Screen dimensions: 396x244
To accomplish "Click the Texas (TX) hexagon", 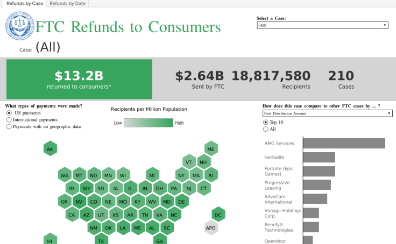I will tap(101, 241).
